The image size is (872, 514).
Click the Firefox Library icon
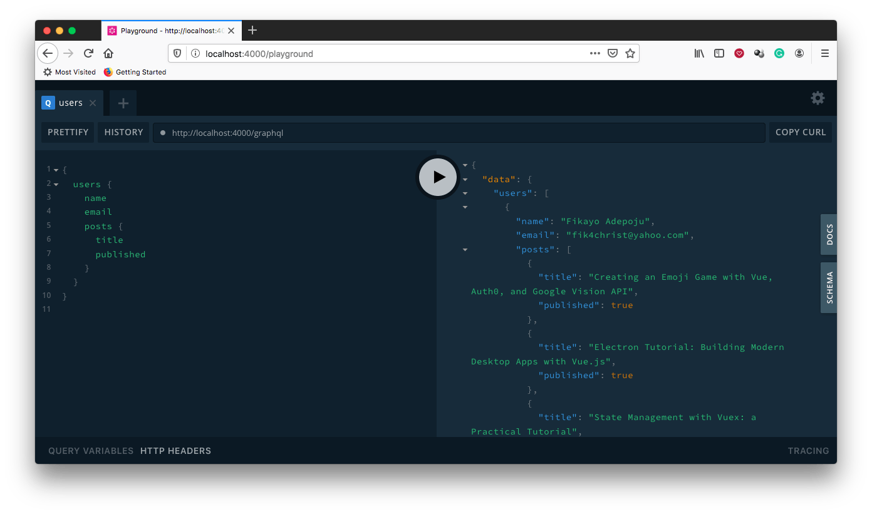pyautogui.click(x=699, y=53)
